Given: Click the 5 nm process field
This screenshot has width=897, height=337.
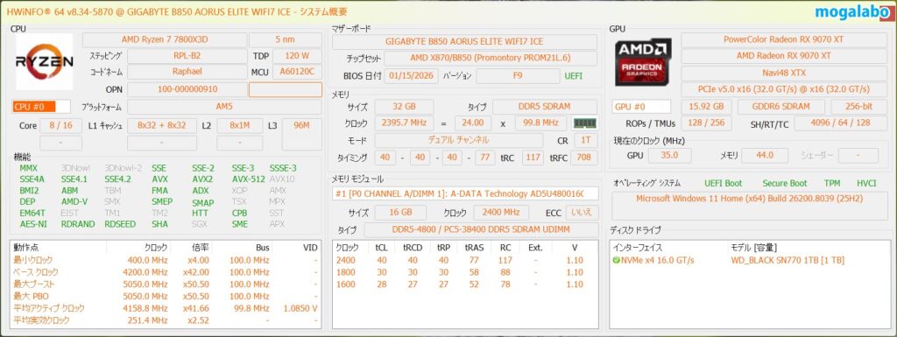Looking at the screenshot, I should pyautogui.click(x=285, y=40).
